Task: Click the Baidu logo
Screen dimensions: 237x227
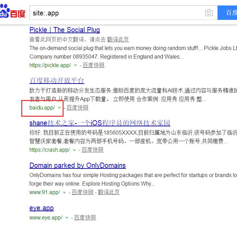Action: pos(13,11)
